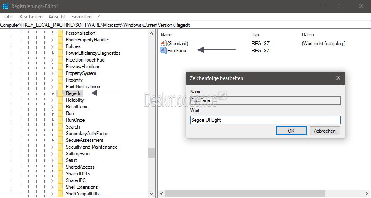Click '(Wert nicht festgelegt)' data cell
The width and height of the screenshot is (371, 198).
[323, 44]
